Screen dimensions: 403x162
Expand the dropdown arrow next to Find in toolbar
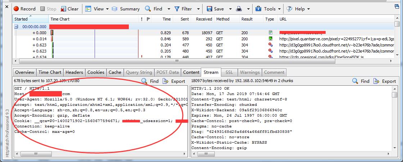click(169, 9)
